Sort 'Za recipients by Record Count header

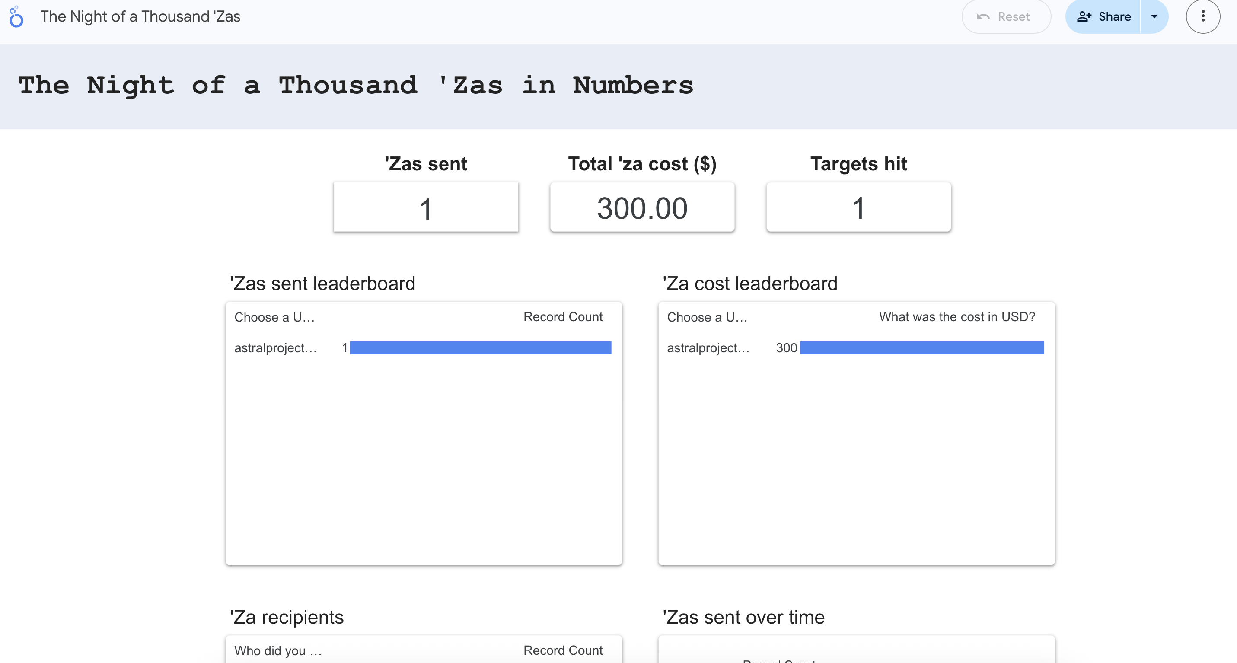click(x=563, y=650)
